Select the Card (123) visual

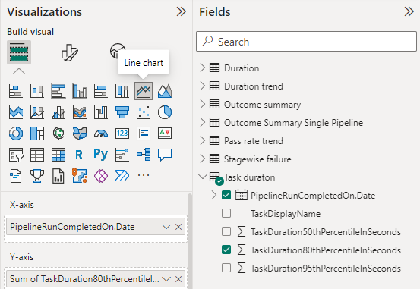(122, 134)
